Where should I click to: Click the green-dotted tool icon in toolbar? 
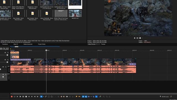coord(100,97)
